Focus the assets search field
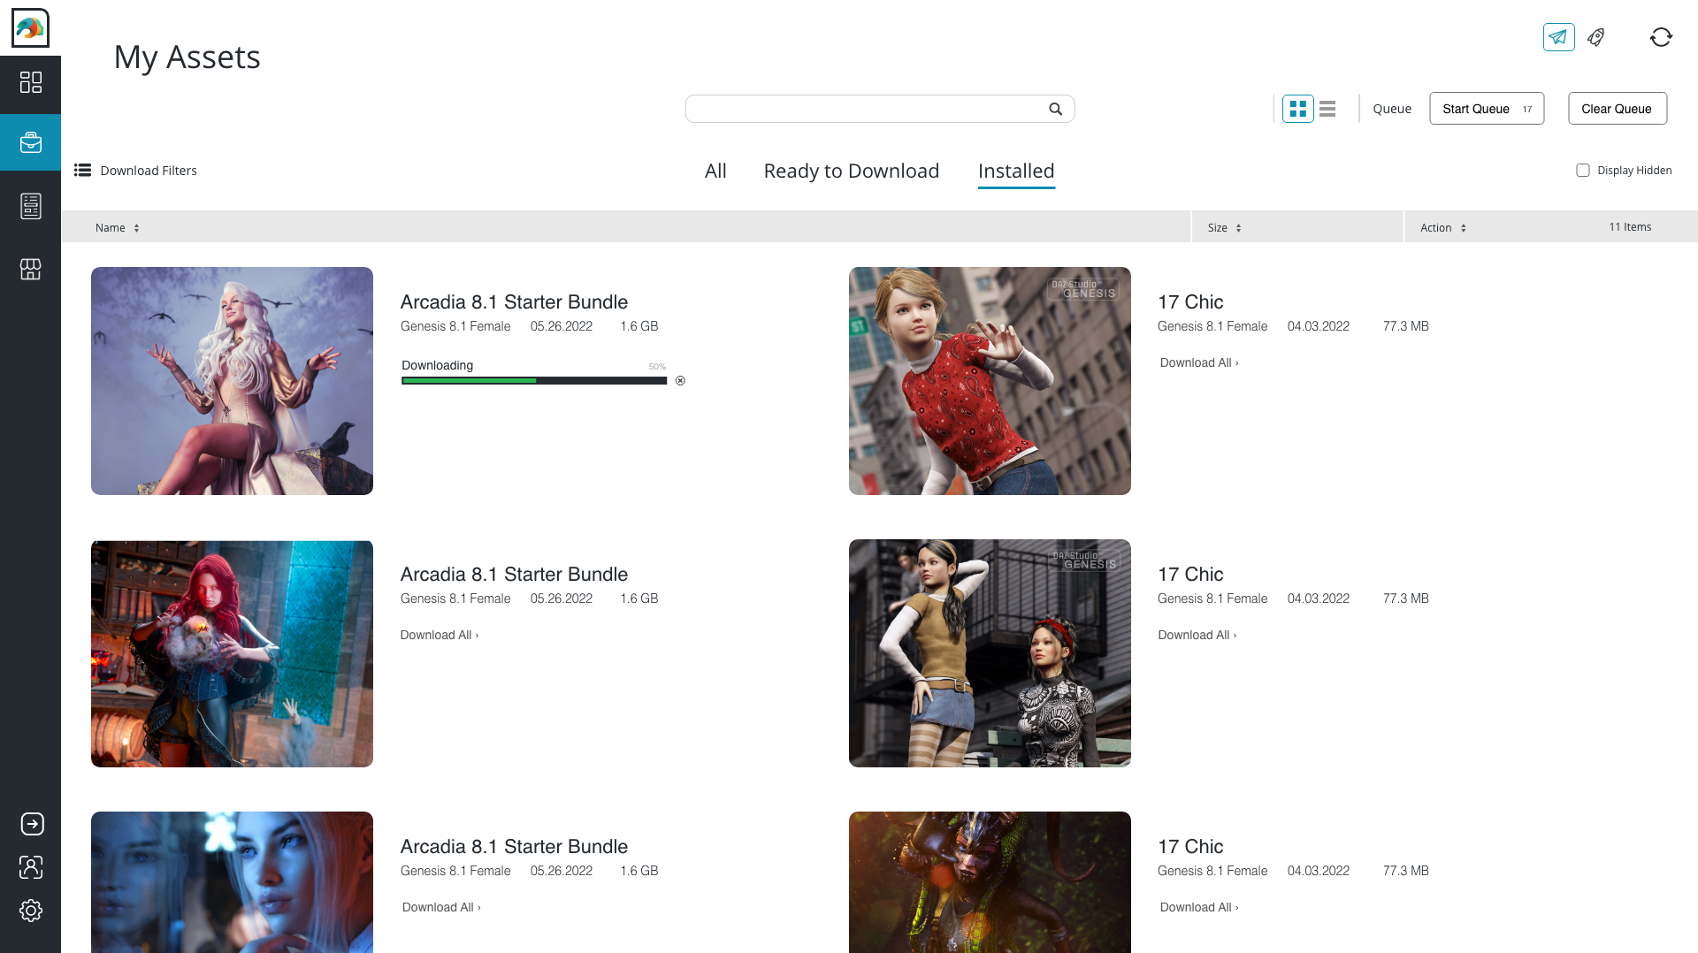1698x953 pixels. 880,109
